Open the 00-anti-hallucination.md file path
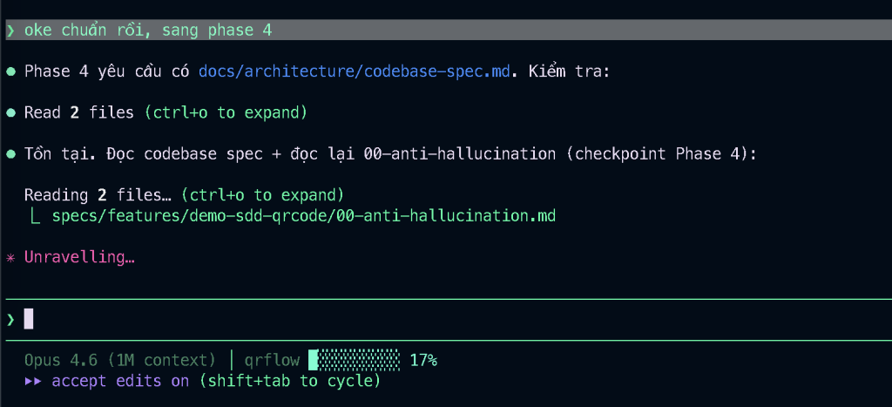 pos(303,214)
